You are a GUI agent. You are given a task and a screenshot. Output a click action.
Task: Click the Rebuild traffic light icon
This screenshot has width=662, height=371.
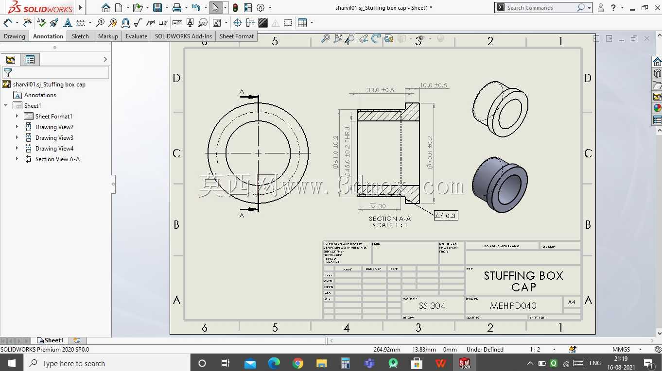click(235, 8)
